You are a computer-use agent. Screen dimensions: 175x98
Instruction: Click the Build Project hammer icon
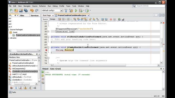[x=66, y=11]
